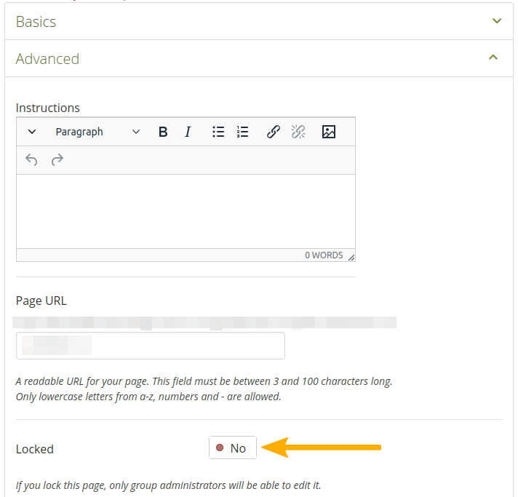
Task: Click the Advanced section title
Action: point(47,59)
